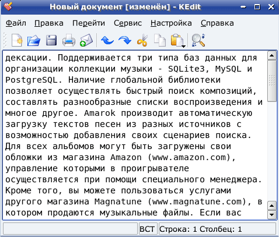Maximize the KEdit window

(257, 7)
